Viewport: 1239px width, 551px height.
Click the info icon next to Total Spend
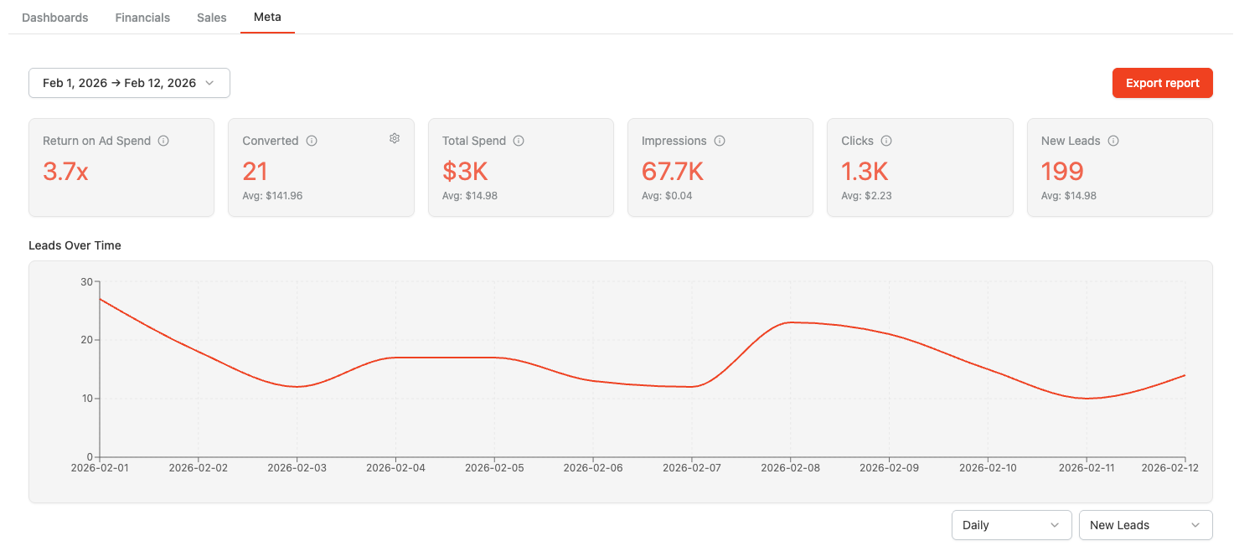click(x=519, y=141)
